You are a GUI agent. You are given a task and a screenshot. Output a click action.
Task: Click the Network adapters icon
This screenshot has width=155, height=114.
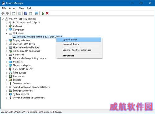[10, 65]
